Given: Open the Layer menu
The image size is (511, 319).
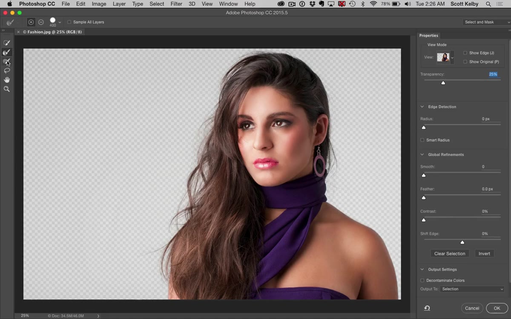Looking at the screenshot, I should pos(119,4).
